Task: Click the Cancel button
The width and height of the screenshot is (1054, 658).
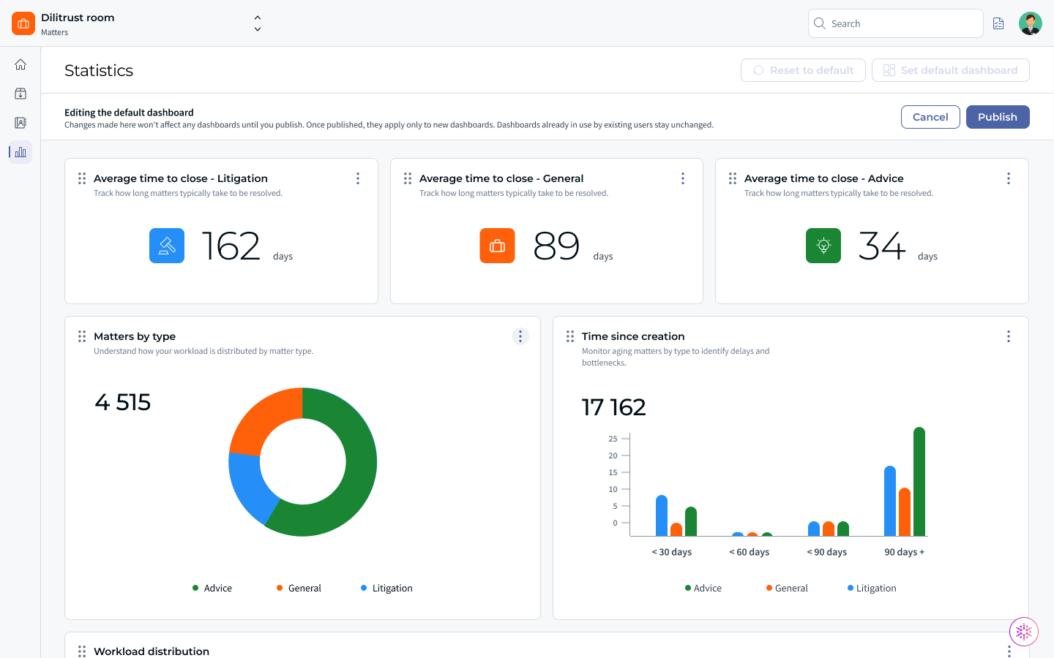Action: [930, 117]
